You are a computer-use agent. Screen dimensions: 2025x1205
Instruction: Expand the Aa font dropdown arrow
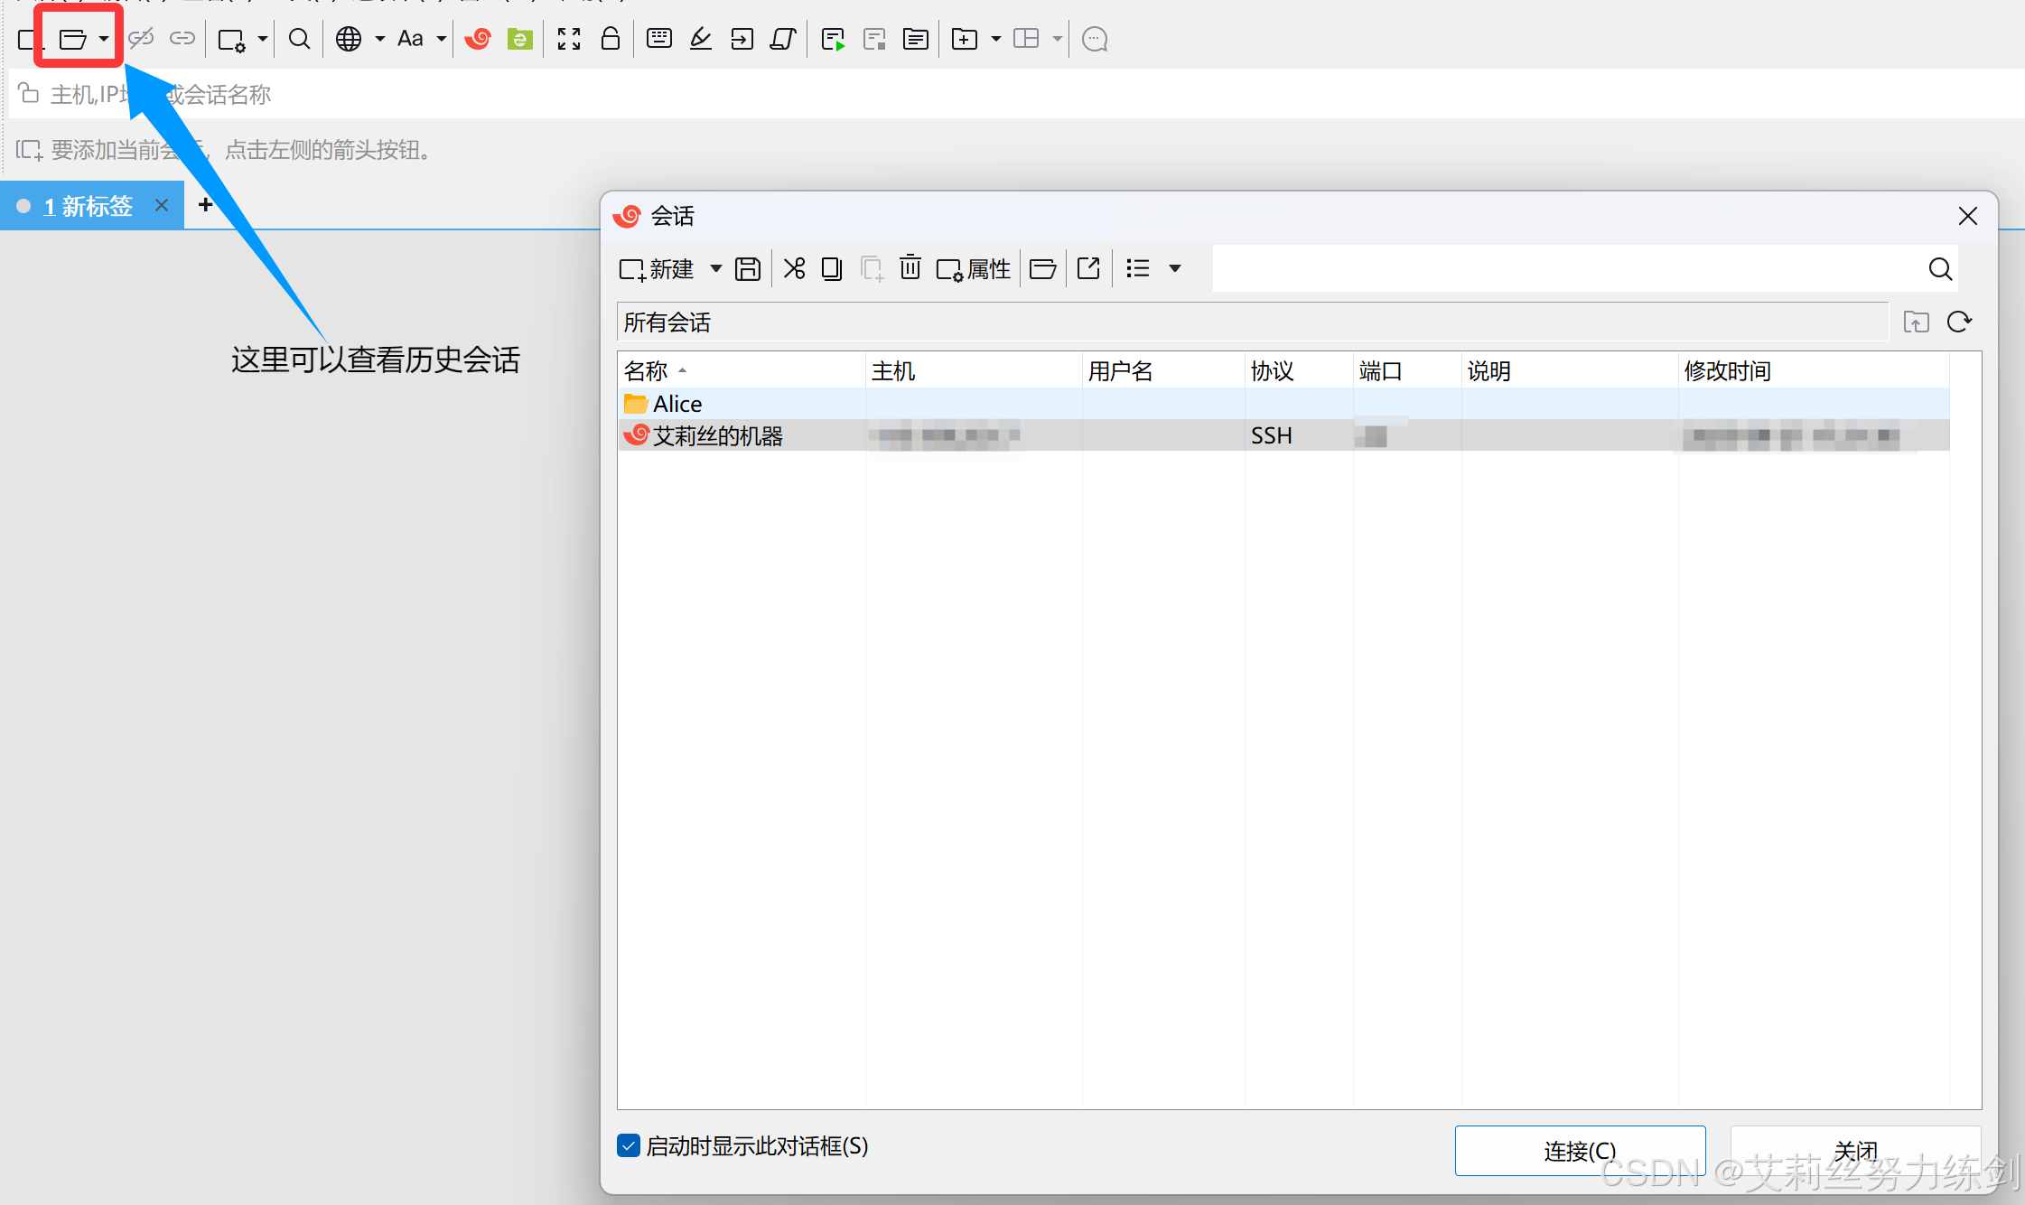(442, 39)
